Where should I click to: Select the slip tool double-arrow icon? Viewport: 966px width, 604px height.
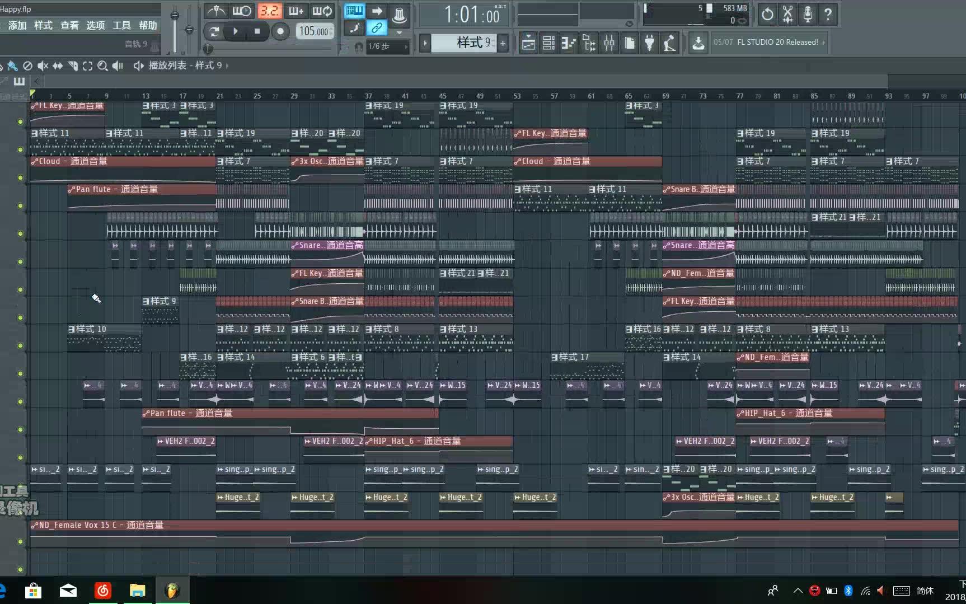[x=58, y=65]
